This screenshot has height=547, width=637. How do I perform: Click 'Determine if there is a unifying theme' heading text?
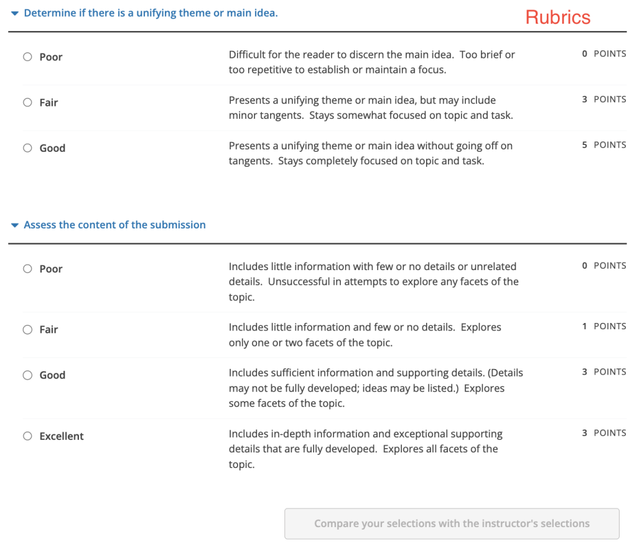[x=151, y=12]
